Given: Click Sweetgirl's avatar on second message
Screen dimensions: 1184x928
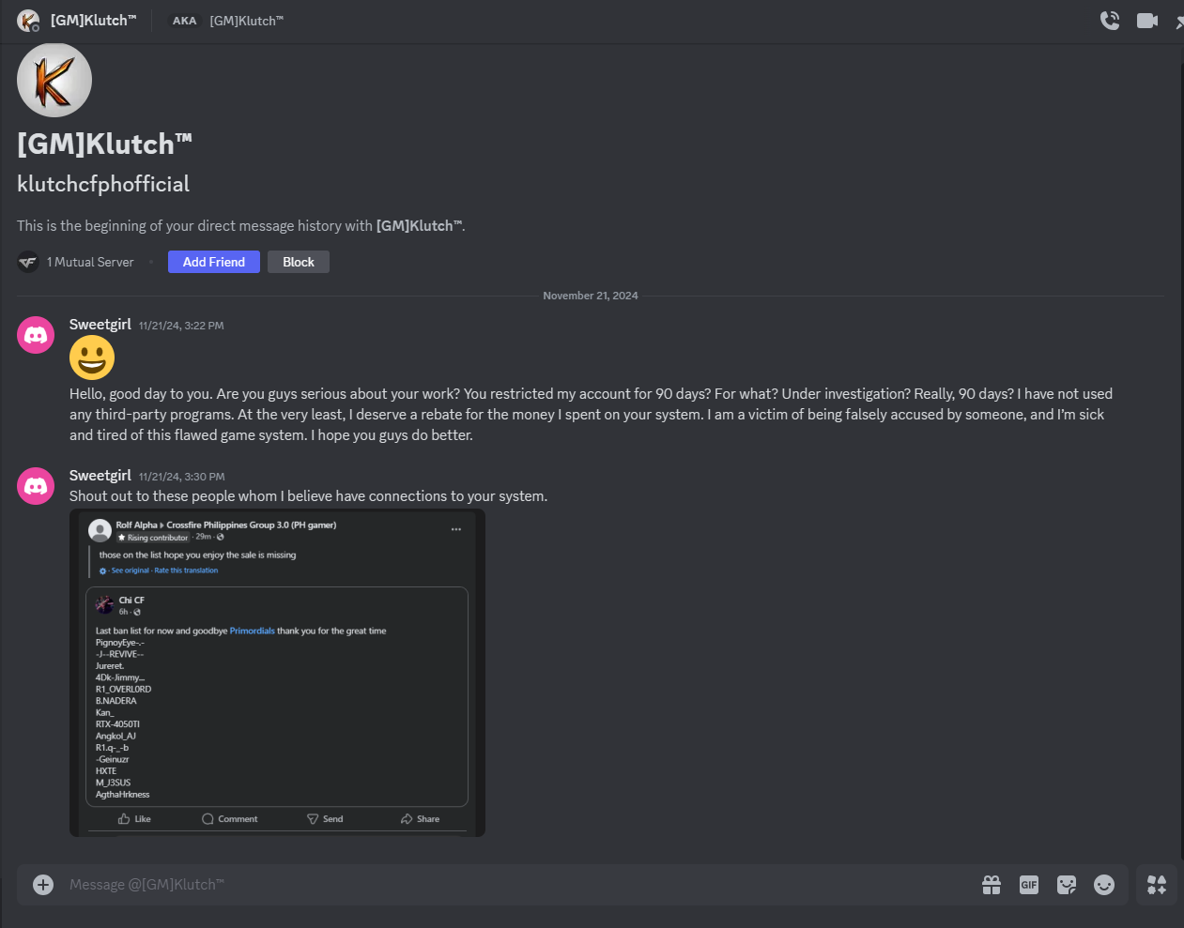Looking at the screenshot, I should (36, 486).
